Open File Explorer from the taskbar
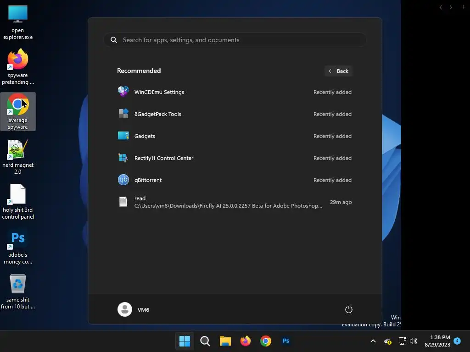Screen dimensions: 470x352 click(x=225, y=341)
